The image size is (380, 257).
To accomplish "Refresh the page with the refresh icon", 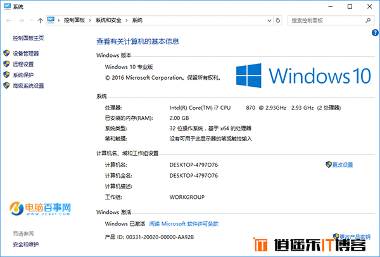I will tap(278, 21).
